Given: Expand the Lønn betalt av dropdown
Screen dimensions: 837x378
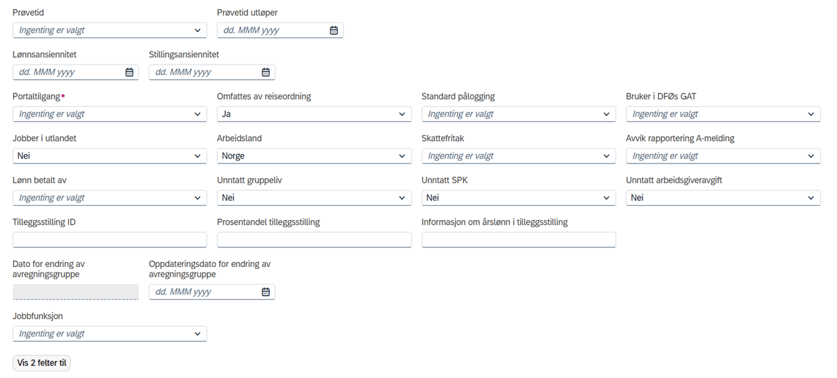Looking at the screenshot, I should pos(110,198).
